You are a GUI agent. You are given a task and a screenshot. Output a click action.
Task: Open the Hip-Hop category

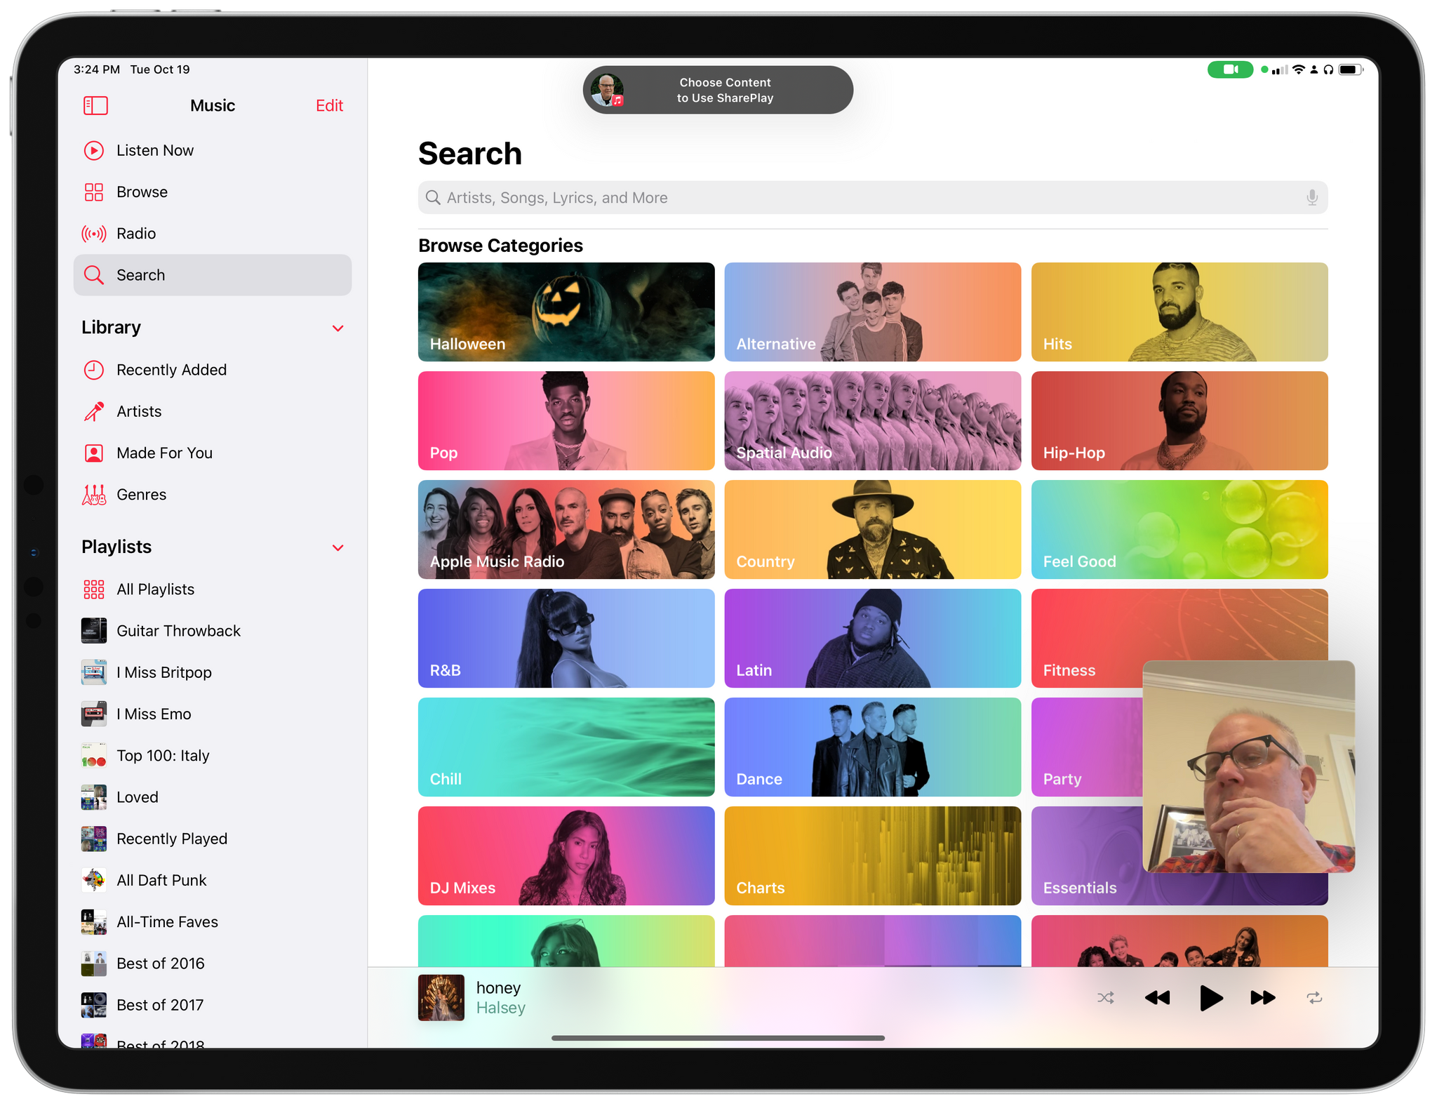coord(1179,421)
